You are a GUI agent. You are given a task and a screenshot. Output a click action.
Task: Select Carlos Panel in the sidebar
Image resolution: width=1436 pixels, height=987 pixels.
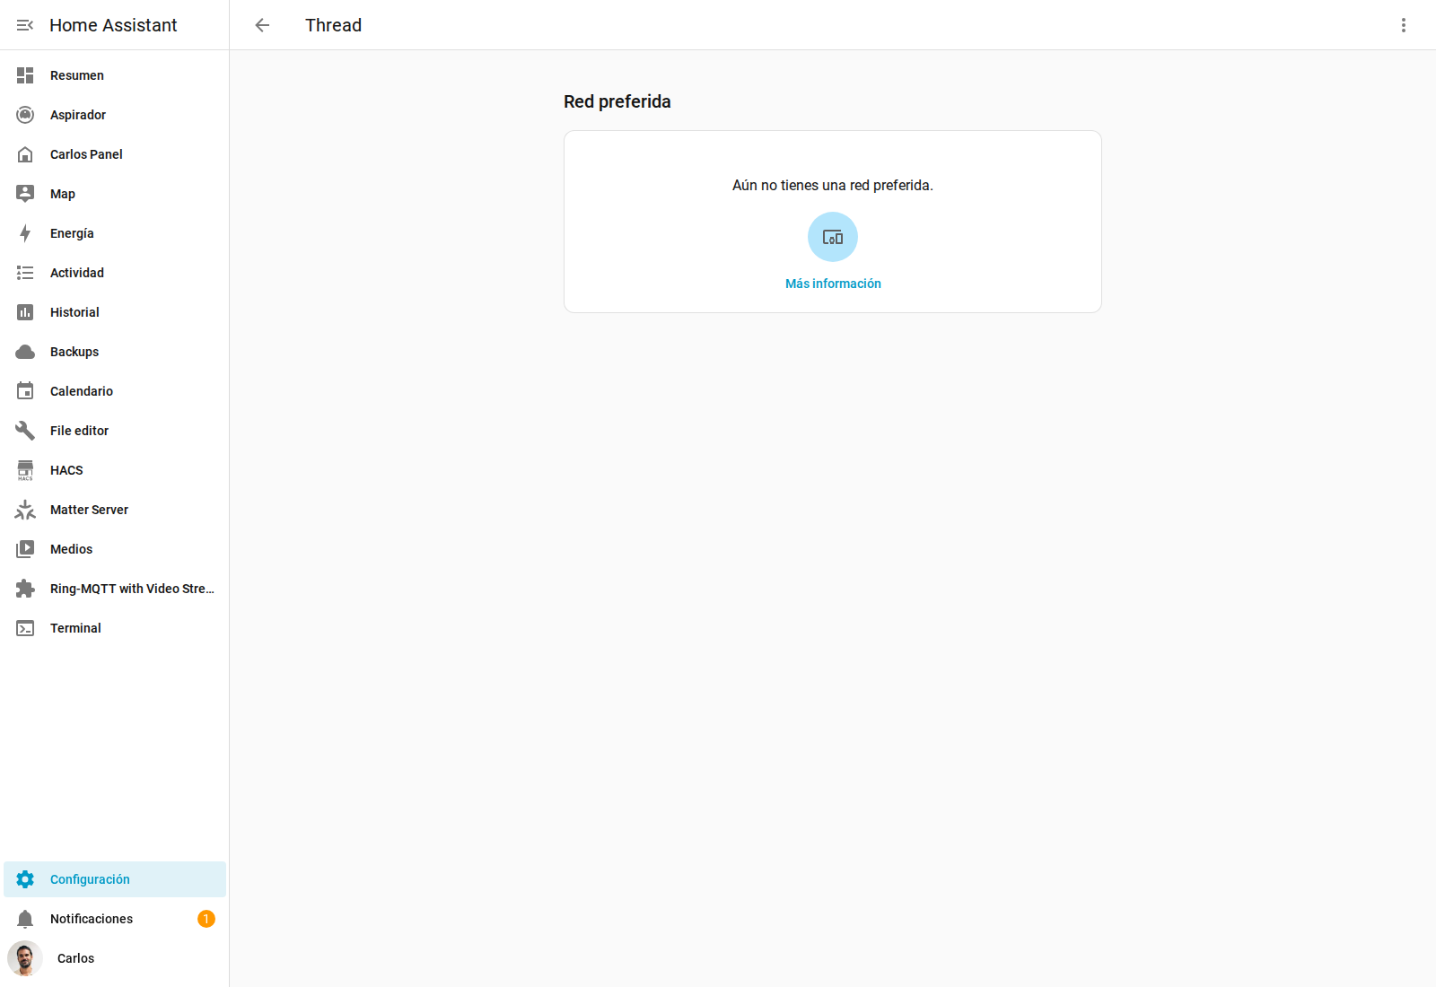point(86,154)
